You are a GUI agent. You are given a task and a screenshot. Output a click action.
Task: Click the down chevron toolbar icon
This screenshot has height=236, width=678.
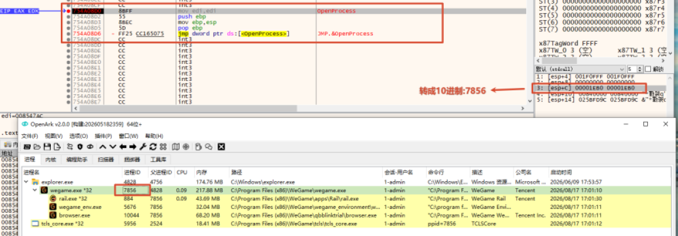pos(112,146)
